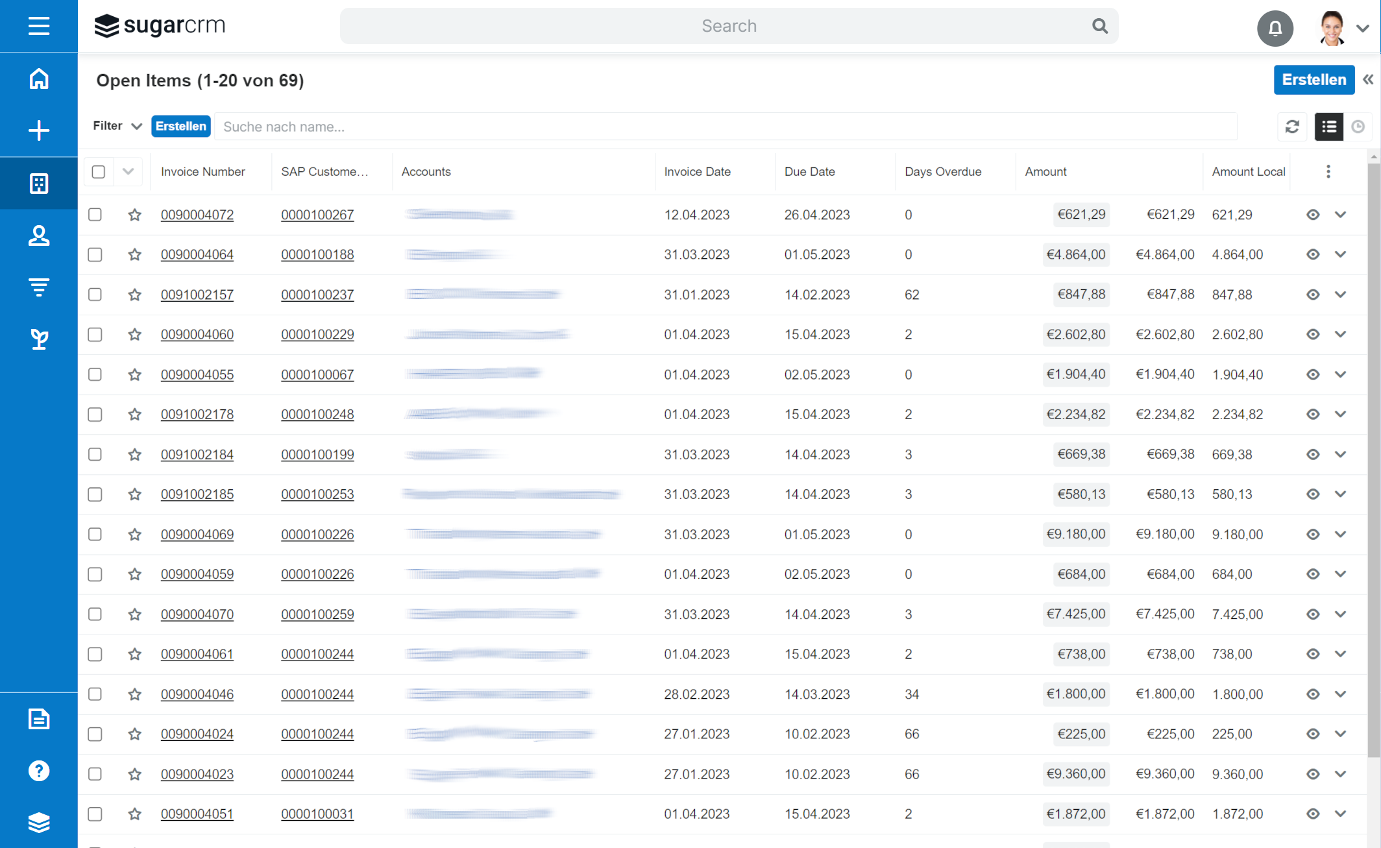Viewport: 1381px width, 848px height.
Task: Open the pipeline funnel icon
Action: coord(39,287)
